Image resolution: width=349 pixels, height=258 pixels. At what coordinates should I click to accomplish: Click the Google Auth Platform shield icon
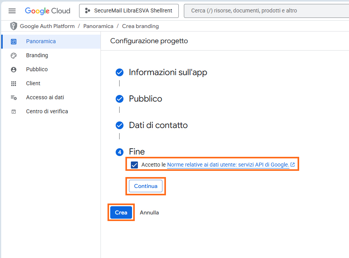pyautogui.click(x=14, y=26)
